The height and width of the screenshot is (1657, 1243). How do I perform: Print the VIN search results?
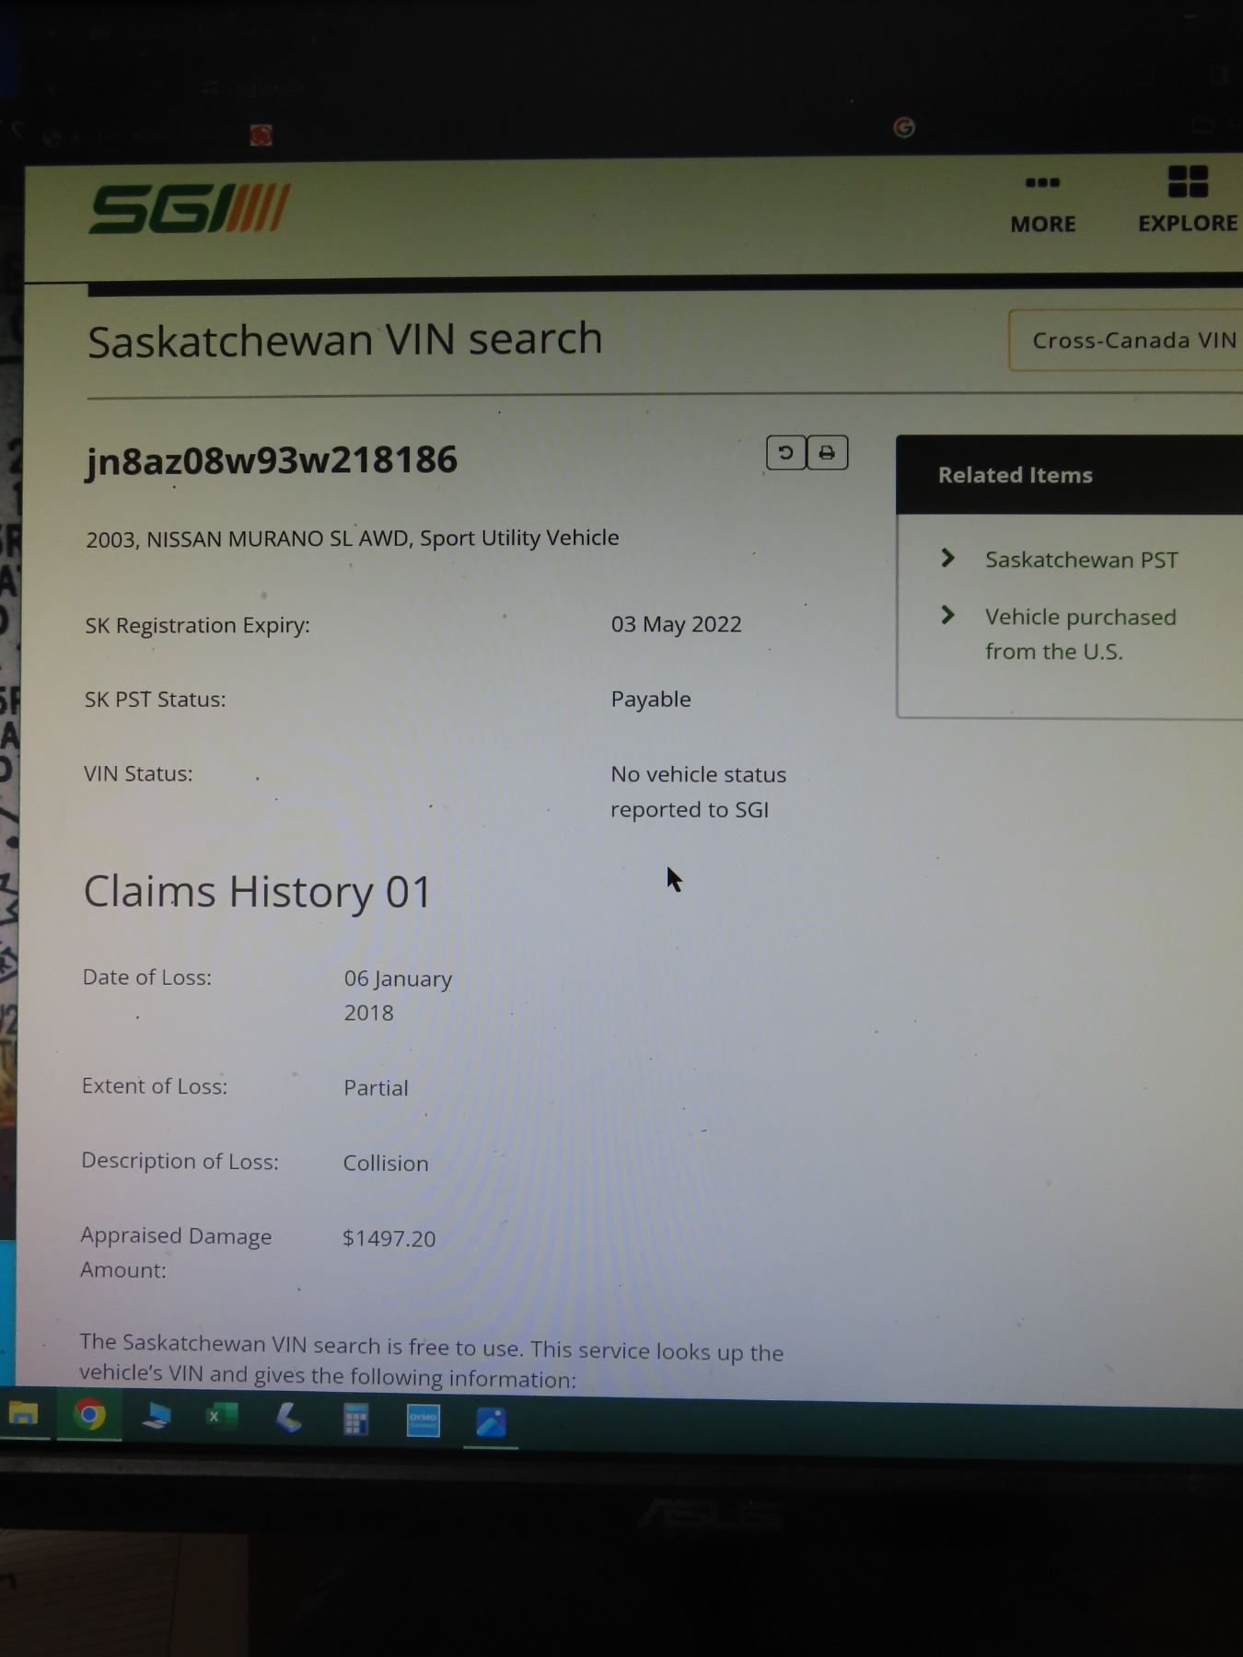(827, 453)
